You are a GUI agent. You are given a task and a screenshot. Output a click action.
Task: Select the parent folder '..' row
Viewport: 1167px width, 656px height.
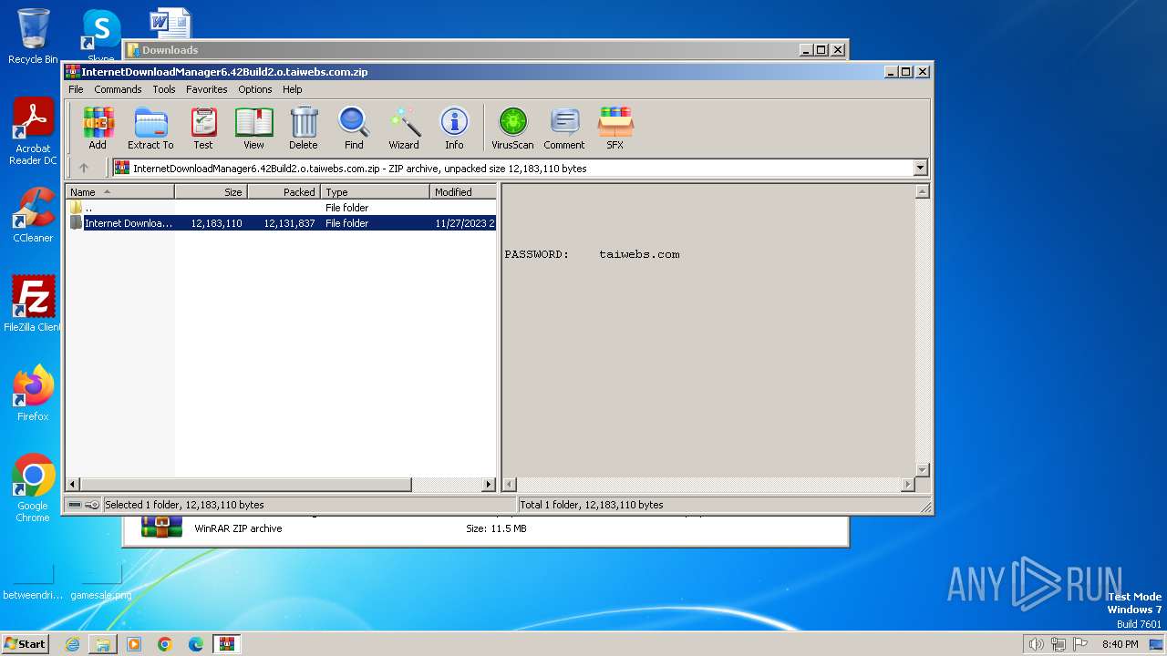click(282, 208)
